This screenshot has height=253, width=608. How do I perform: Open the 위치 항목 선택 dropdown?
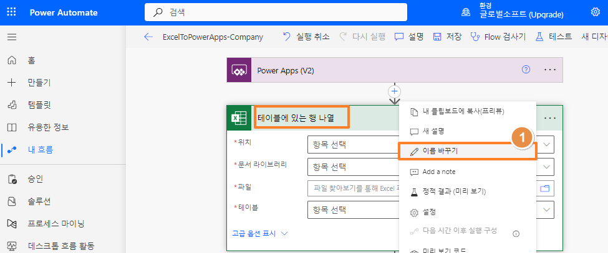pos(430,145)
